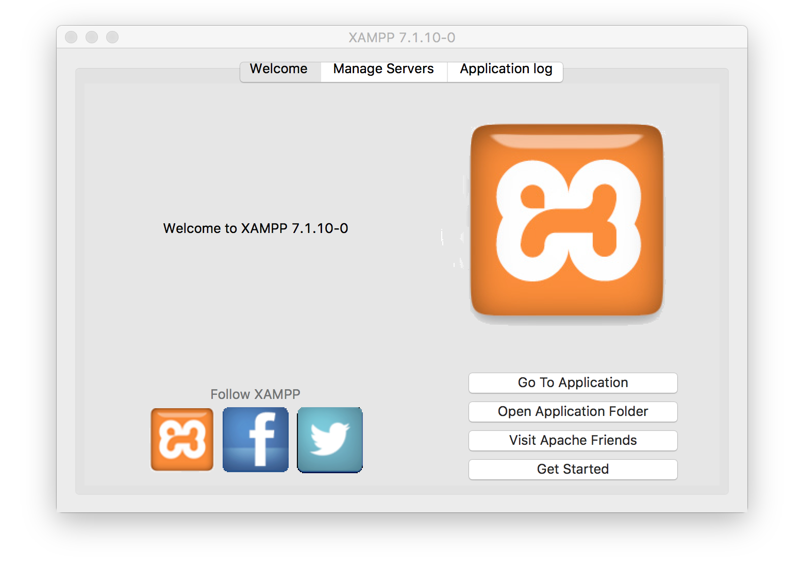Click the 'Welcome to XAMPP 7.1.10-0' text
This screenshot has height=567, width=802.
tap(256, 228)
